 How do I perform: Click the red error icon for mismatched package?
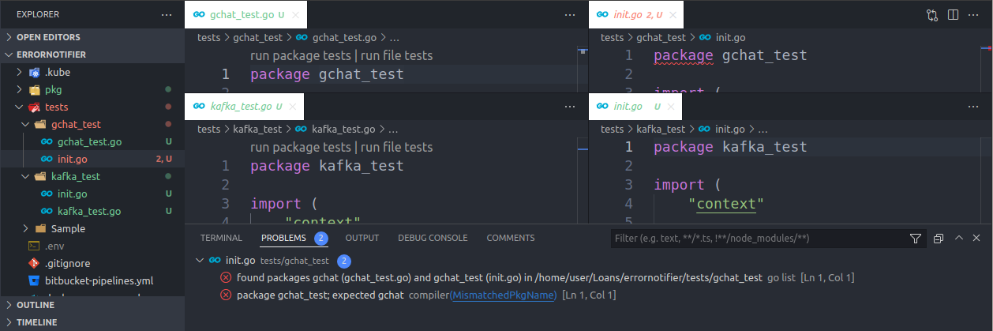click(x=226, y=295)
